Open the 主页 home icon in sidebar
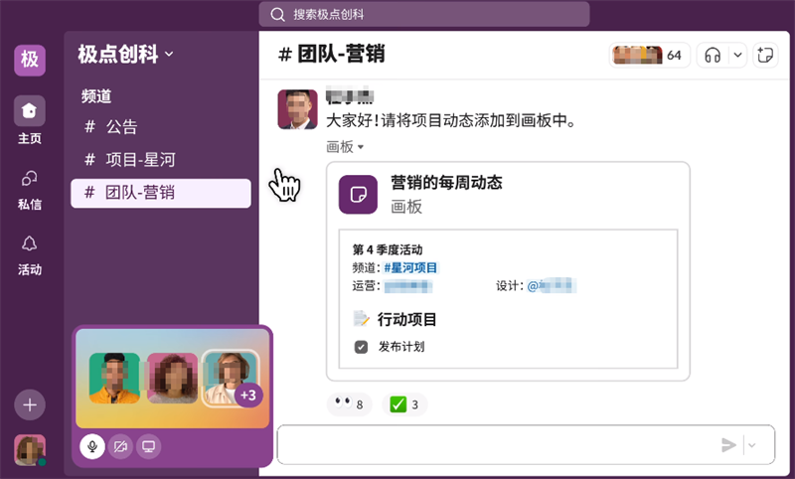This screenshot has height=479, width=795. (30, 111)
